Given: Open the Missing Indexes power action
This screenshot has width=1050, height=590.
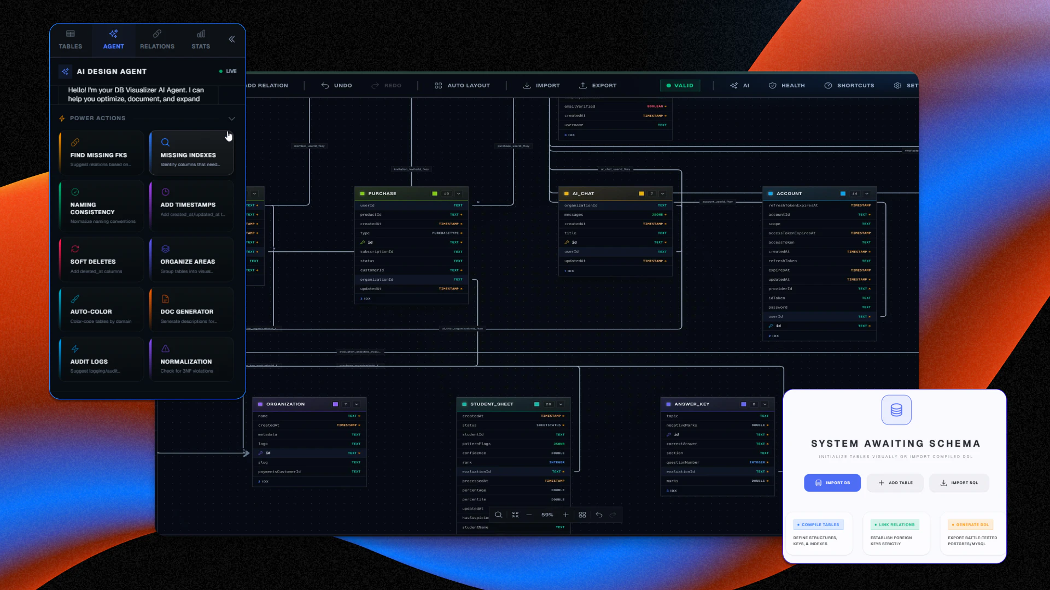Looking at the screenshot, I should click(191, 153).
